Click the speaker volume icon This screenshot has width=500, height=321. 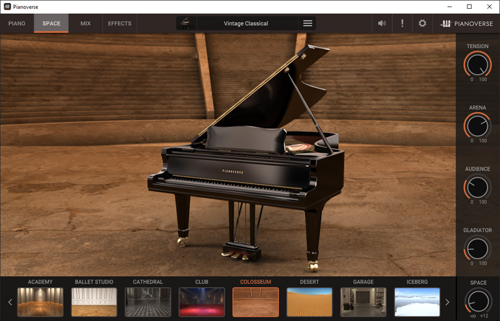coord(382,24)
